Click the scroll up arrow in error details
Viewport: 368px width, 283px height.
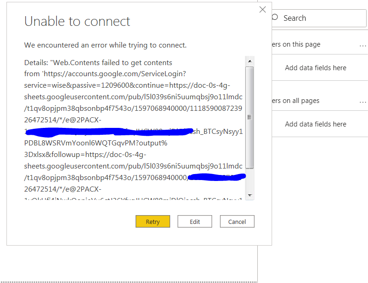[250, 61]
